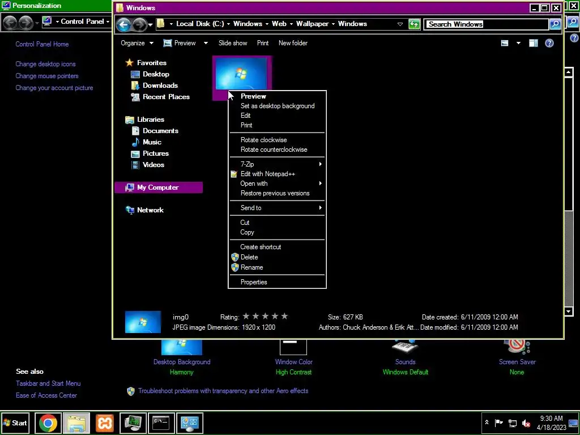Choose Preview in the context menu
The height and width of the screenshot is (435, 580).
[x=277, y=96]
